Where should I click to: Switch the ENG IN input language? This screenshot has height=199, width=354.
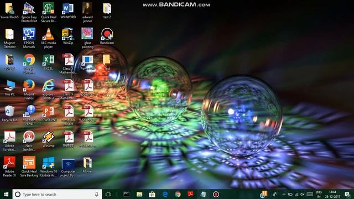click(319, 194)
